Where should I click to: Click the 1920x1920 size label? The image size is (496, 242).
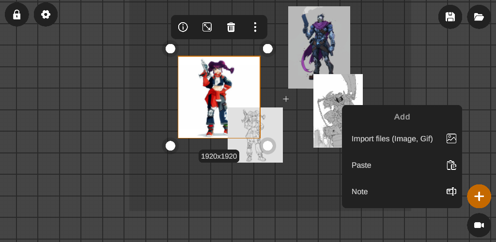[219, 156]
